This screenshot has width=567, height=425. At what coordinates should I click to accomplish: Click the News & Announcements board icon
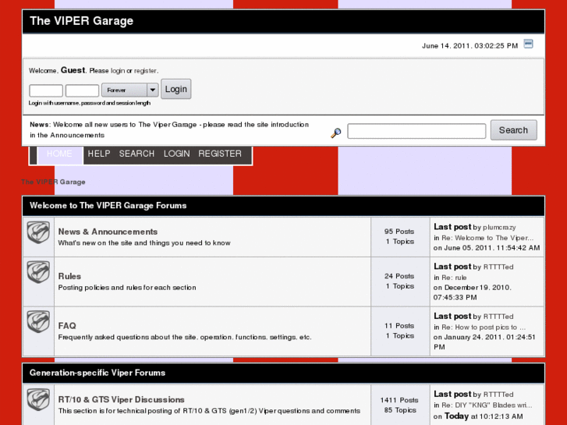(38, 232)
